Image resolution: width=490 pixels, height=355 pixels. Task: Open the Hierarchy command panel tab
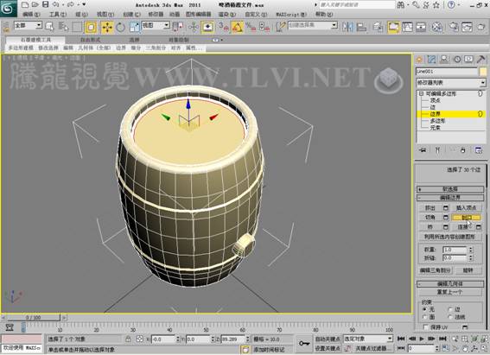pos(443,60)
